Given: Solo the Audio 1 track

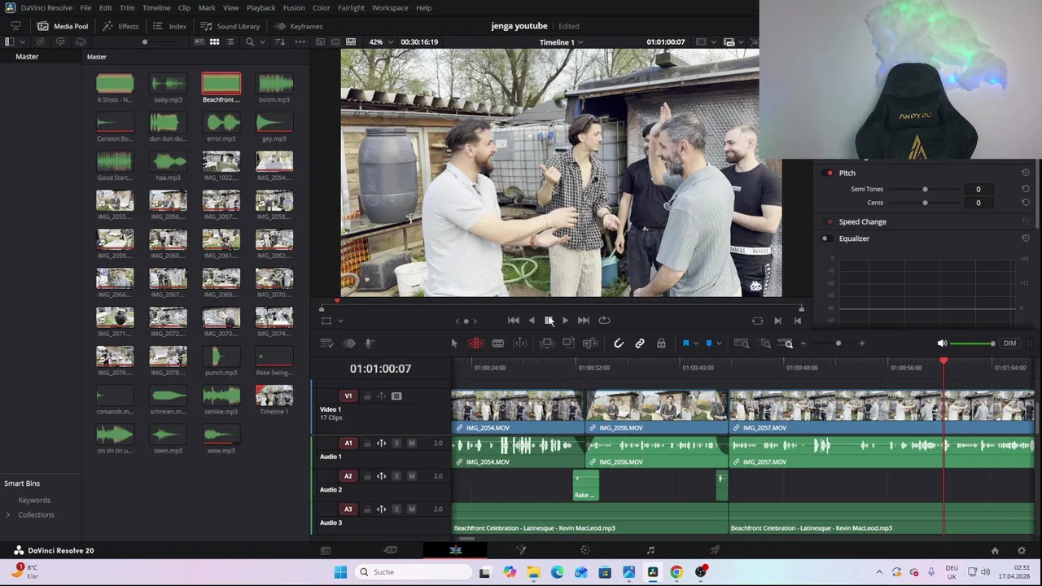Looking at the screenshot, I should pos(396,444).
